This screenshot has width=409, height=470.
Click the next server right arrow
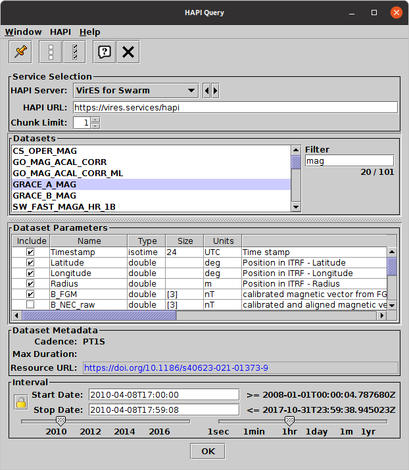215,91
